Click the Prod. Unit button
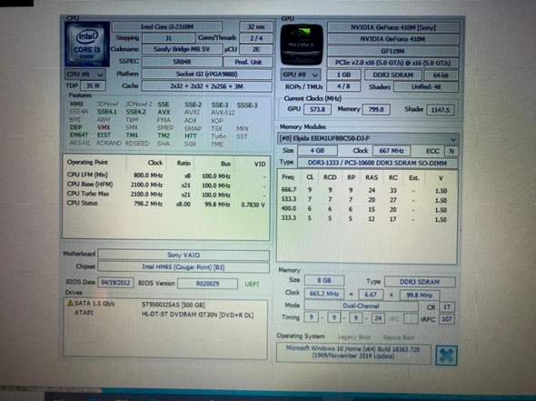This screenshot has height=401, width=536. [x=248, y=62]
